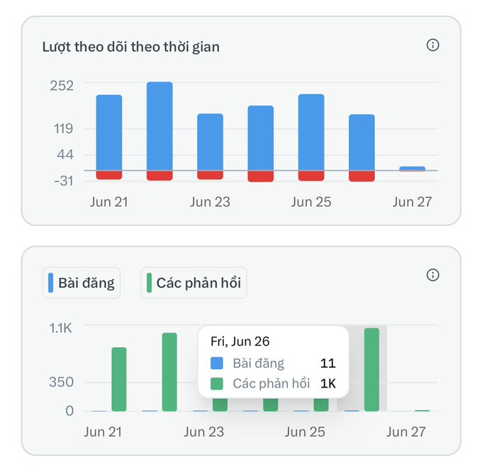The width and height of the screenshot is (482, 474).
Task: Click the green Các phản hồi swatch in tooltip
Action: [x=217, y=384]
